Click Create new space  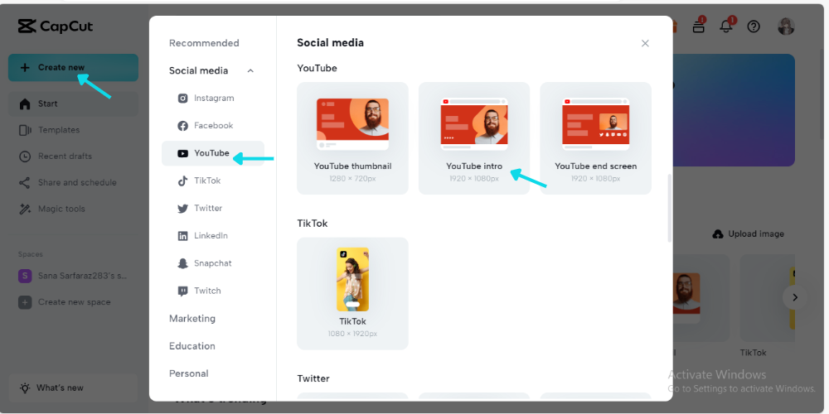tap(74, 302)
